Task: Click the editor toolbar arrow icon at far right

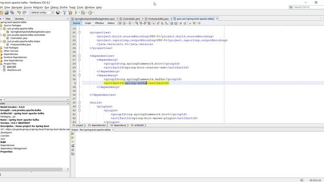Action: pos(199,23)
